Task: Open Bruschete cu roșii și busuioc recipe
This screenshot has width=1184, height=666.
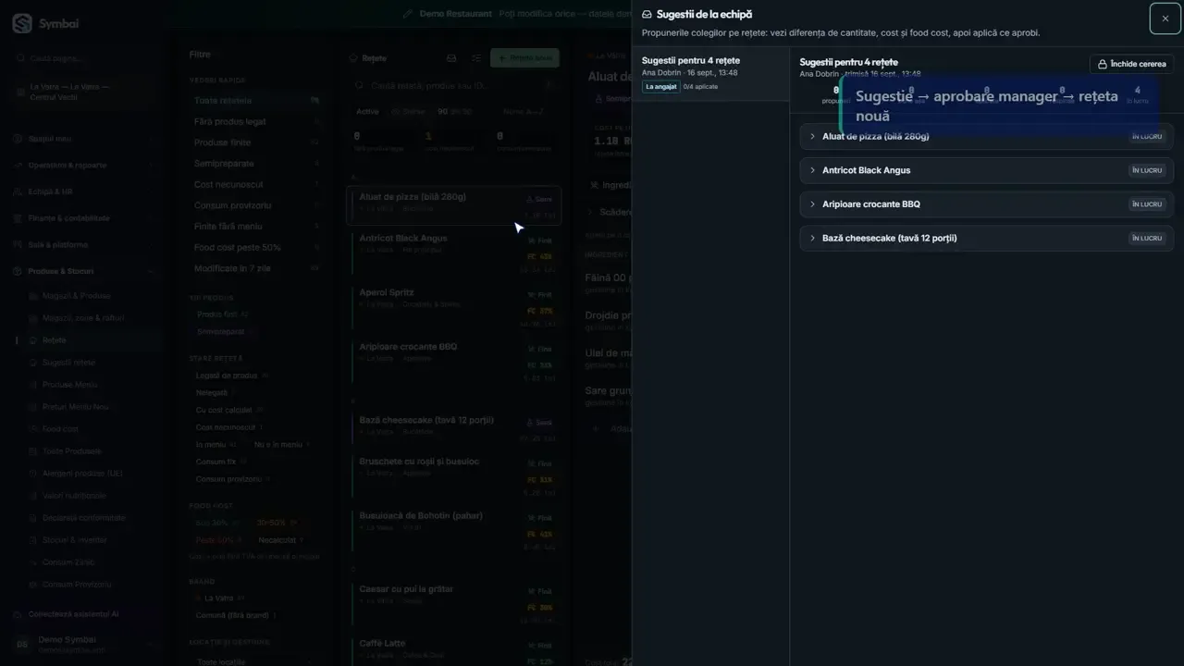Action: pos(453,476)
